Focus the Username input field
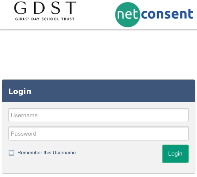 click(99, 115)
